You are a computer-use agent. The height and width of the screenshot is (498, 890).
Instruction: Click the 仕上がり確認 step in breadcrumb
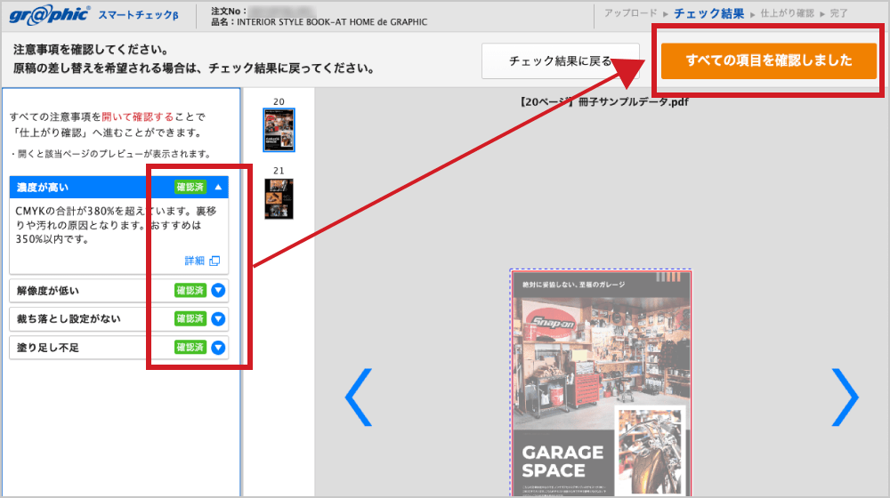788,13
